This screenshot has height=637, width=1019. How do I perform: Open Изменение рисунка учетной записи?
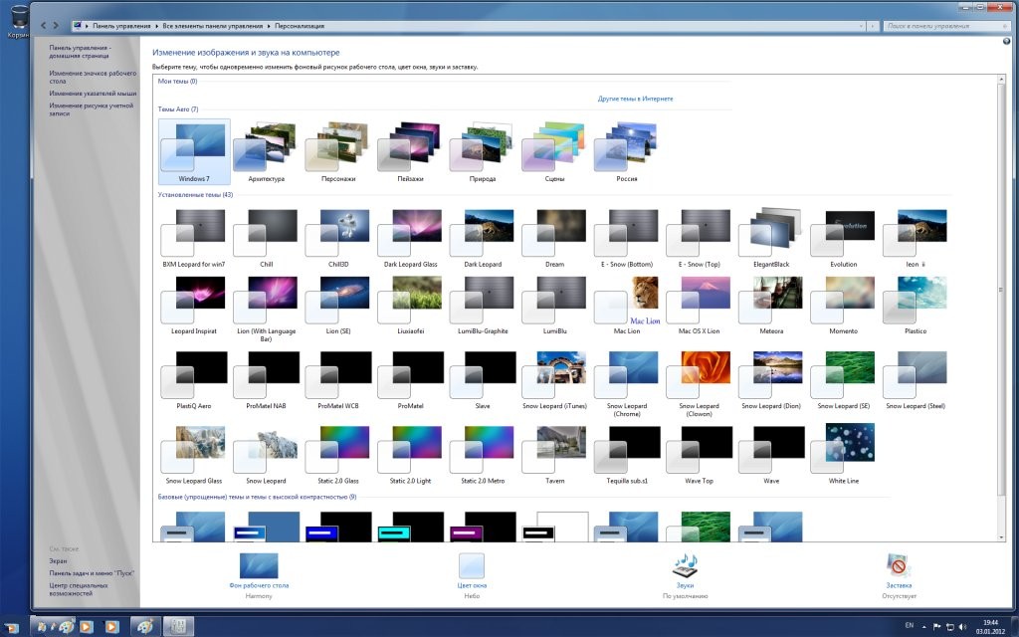[91, 109]
